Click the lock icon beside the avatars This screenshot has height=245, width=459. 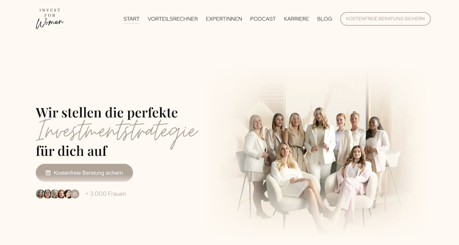click(75, 194)
